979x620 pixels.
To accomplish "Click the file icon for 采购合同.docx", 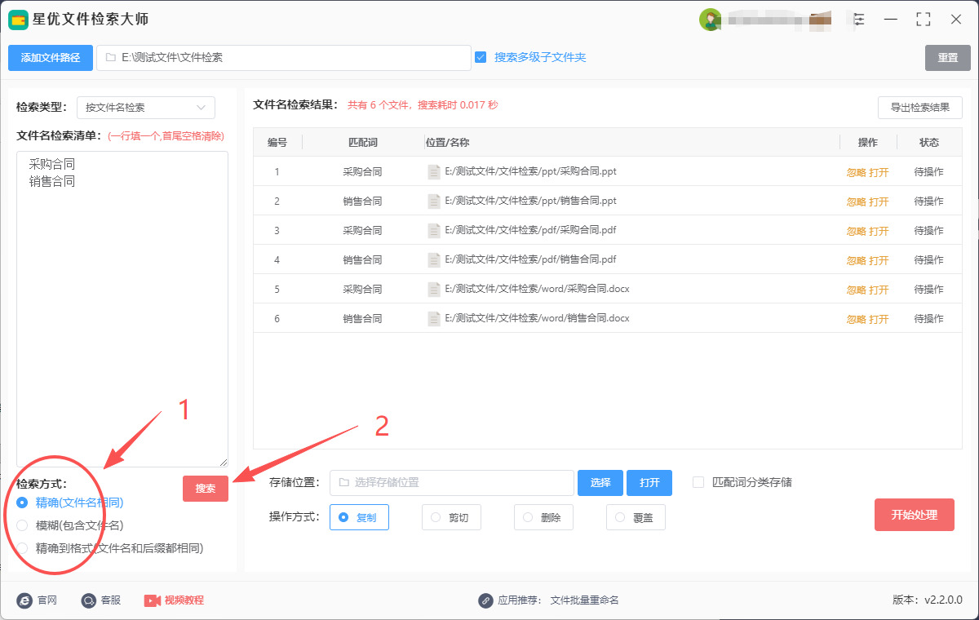I will pyautogui.click(x=434, y=290).
